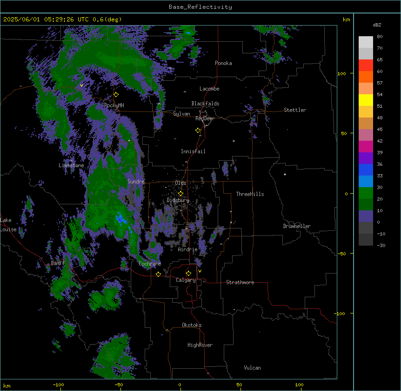Click the Blackfalds map label
This screenshot has height=391, width=401.
click(x=205, y=104)
